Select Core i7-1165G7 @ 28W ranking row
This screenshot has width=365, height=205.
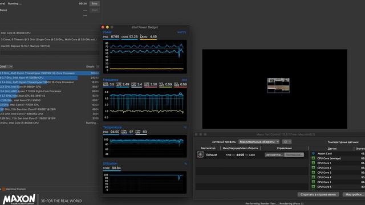point(50,109)
